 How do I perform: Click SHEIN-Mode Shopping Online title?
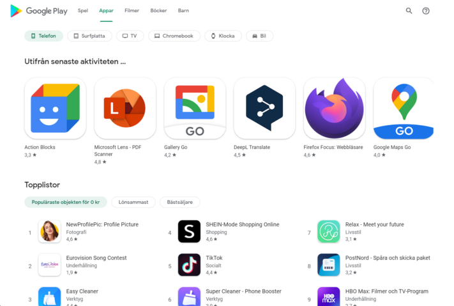[x=243, y=225]
